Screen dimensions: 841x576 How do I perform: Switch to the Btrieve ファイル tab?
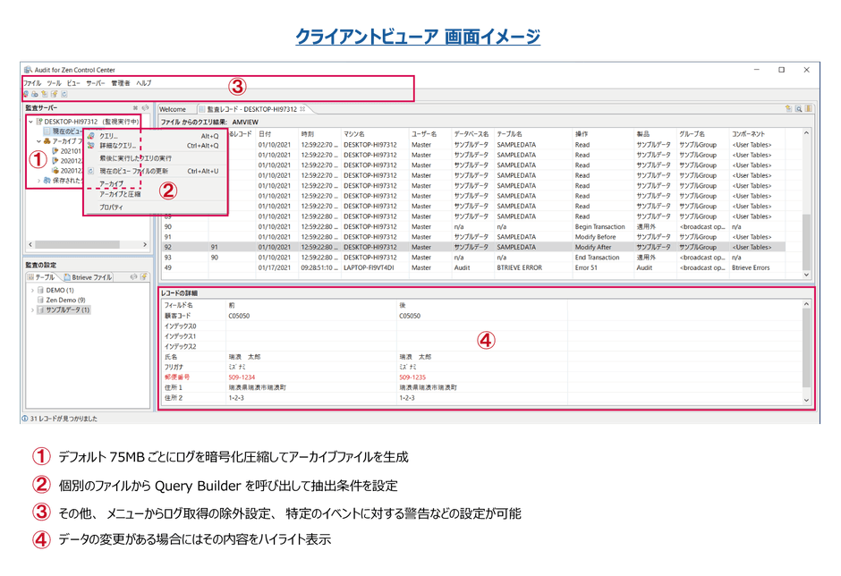pyautogui.click(x=88, y=276)
